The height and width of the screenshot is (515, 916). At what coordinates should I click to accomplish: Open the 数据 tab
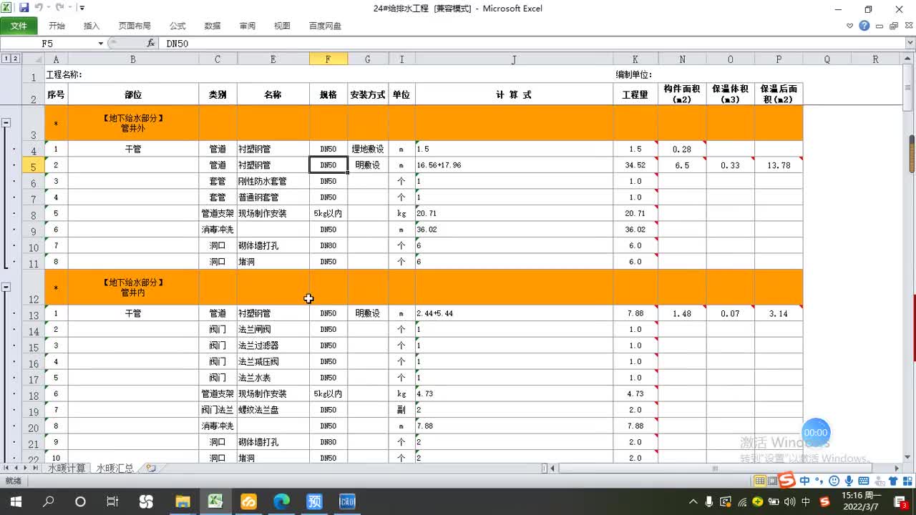click(x=213, y=26)
